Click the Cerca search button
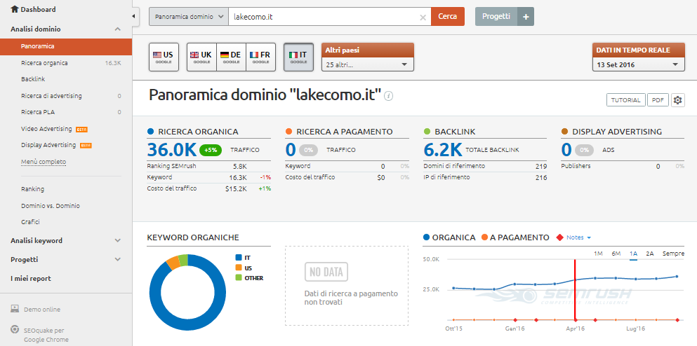The height and width of the screenshot is (346, 697). pyautogui.click(x=448, y=16)
